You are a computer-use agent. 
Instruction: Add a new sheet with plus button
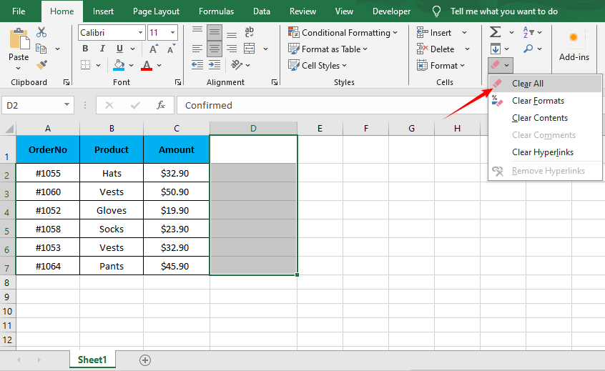[x=145, y=360]
